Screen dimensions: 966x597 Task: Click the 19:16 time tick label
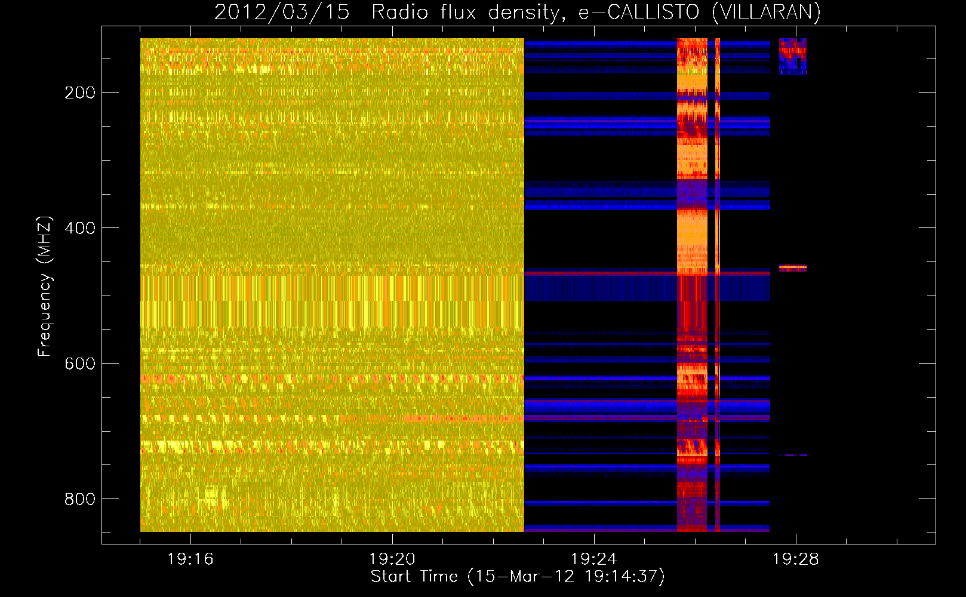[190, 559]
